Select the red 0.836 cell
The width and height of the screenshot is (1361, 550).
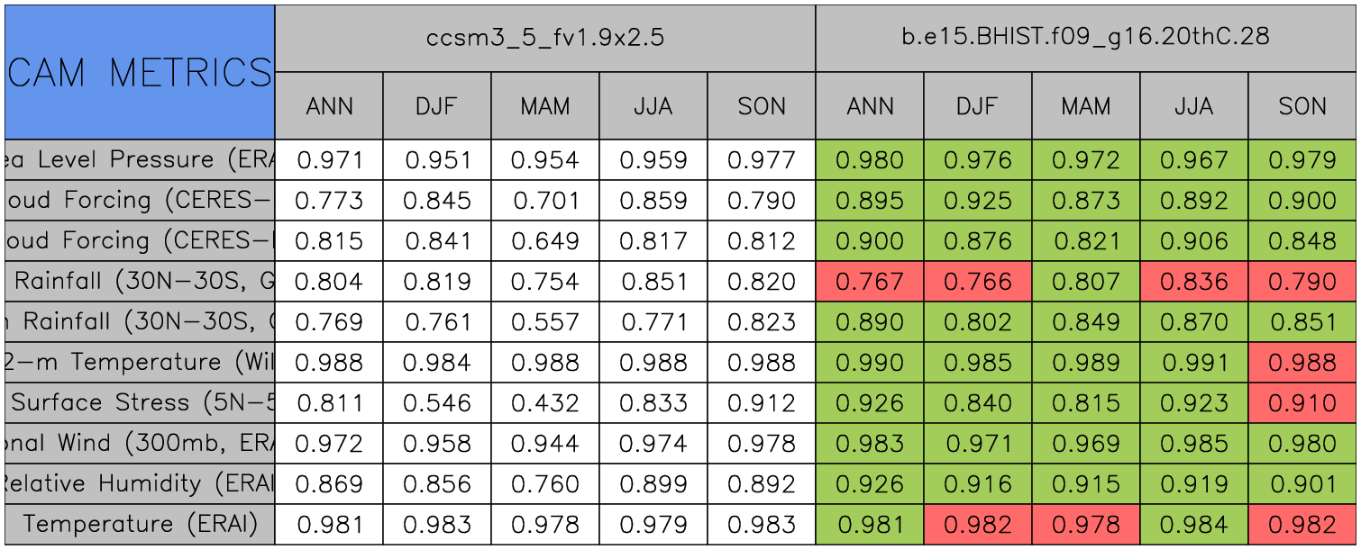click(1194, 282)
